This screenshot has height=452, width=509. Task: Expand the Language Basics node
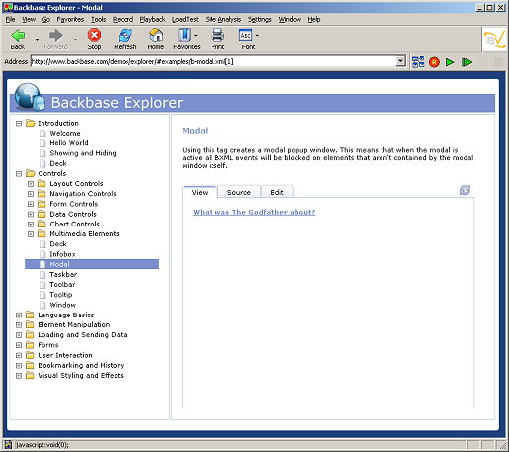tap(19, 316)
